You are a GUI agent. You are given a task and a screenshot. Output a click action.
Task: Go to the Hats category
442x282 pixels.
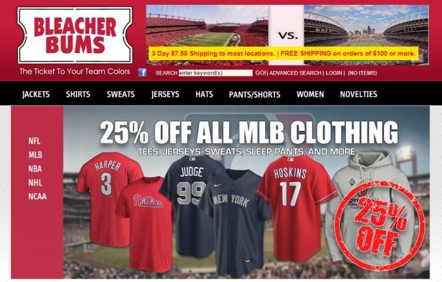click(204, 94)
